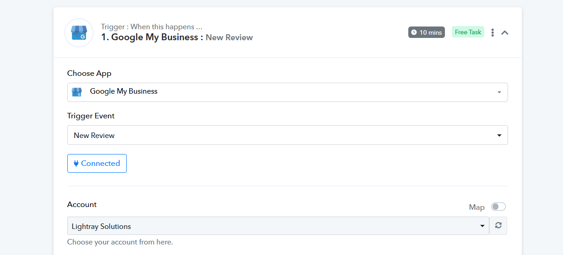Refresh the Account list
563x255 pixels.
pyautogui.click(x=498, y=226)
